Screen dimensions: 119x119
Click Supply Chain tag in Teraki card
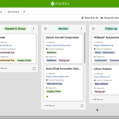[x=24, y=60]
